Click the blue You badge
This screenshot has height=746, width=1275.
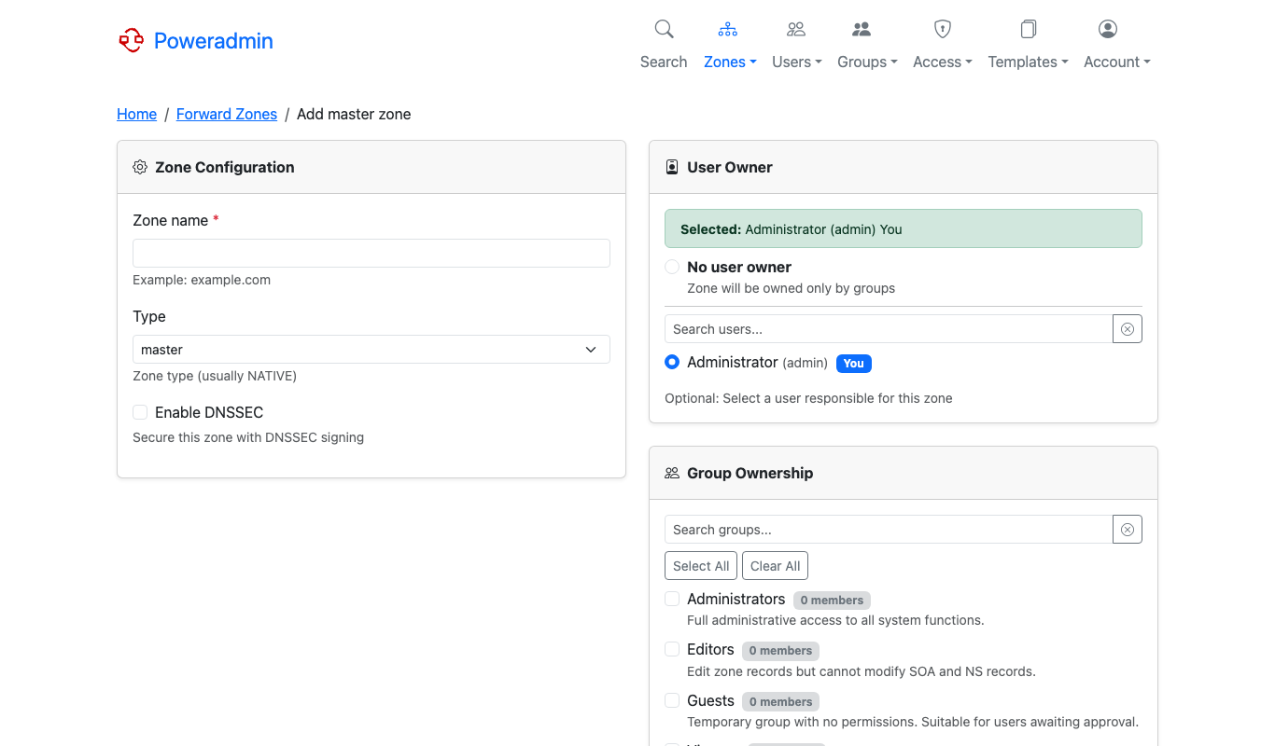tap(854, 364)
